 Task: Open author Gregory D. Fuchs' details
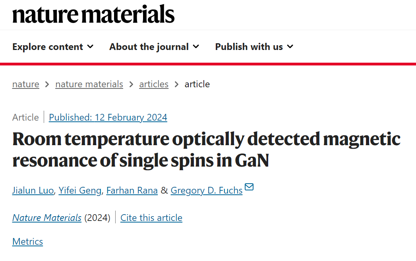tap(206, 190)
